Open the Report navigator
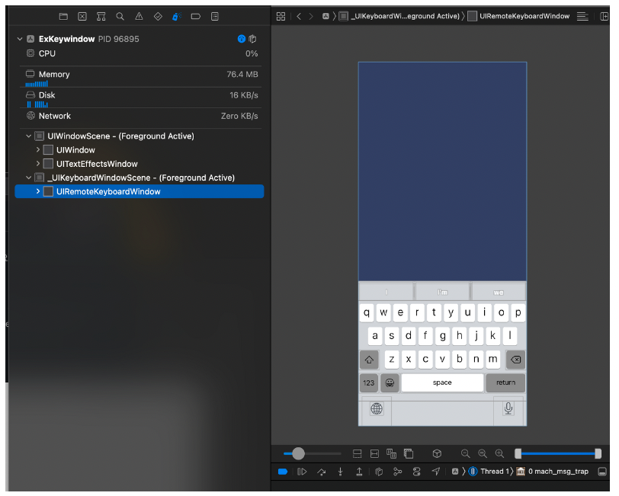The height and width of the screenshot is (496, 619). (x=215, y=16)
